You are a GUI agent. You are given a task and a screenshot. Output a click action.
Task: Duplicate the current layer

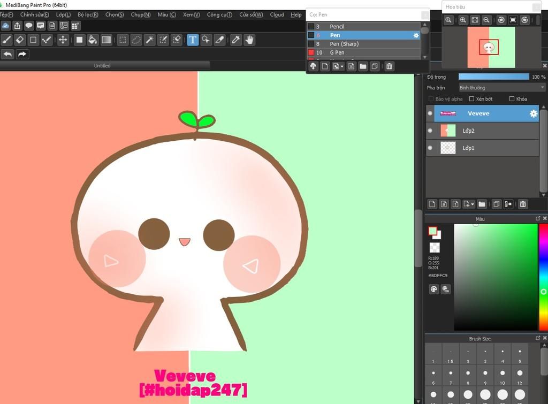(x=496, y=204)
